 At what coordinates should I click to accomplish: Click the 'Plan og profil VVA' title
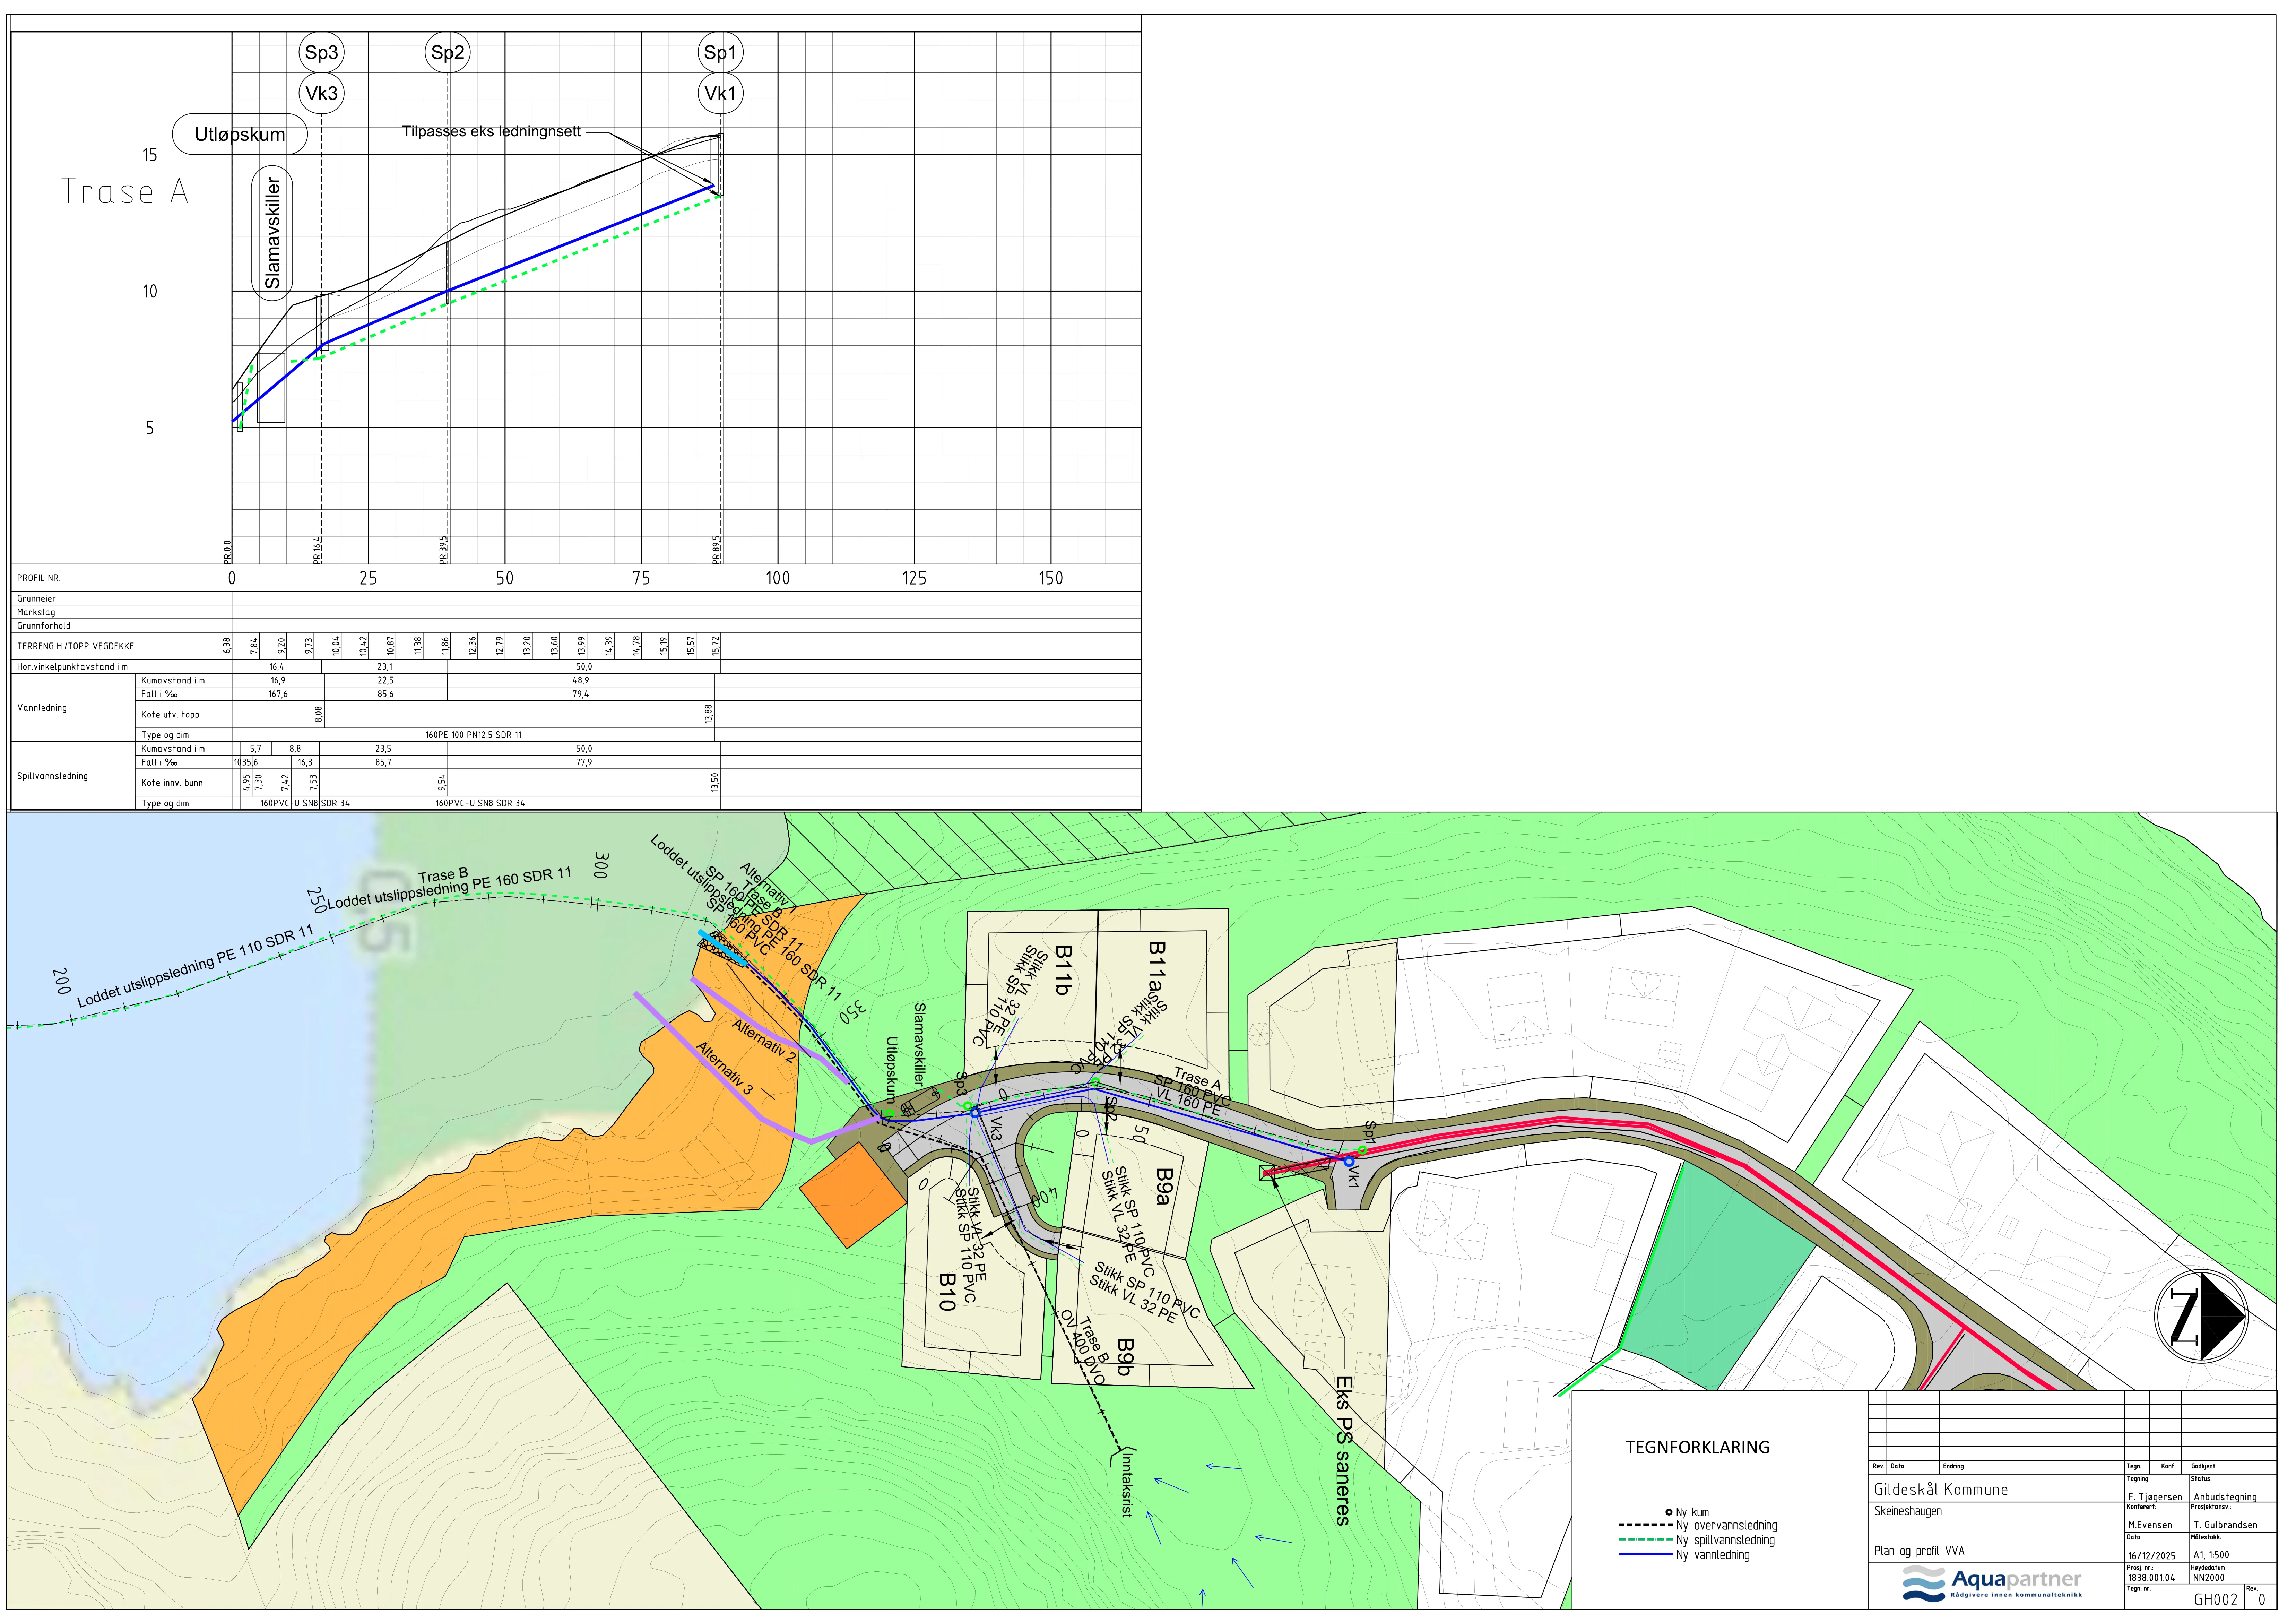pyautogui.click(x=1919, y=1551)
